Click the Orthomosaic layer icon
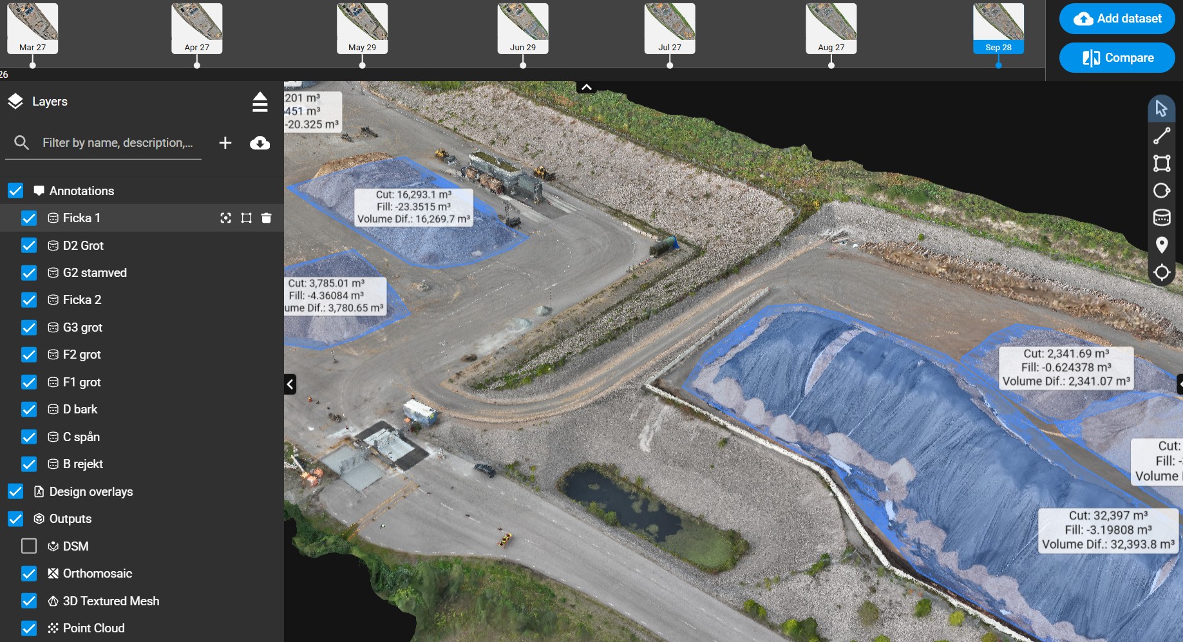Image resolution: width=1183 pixels, height=642 pixels. pyautogui.click(x=53, y=573)
